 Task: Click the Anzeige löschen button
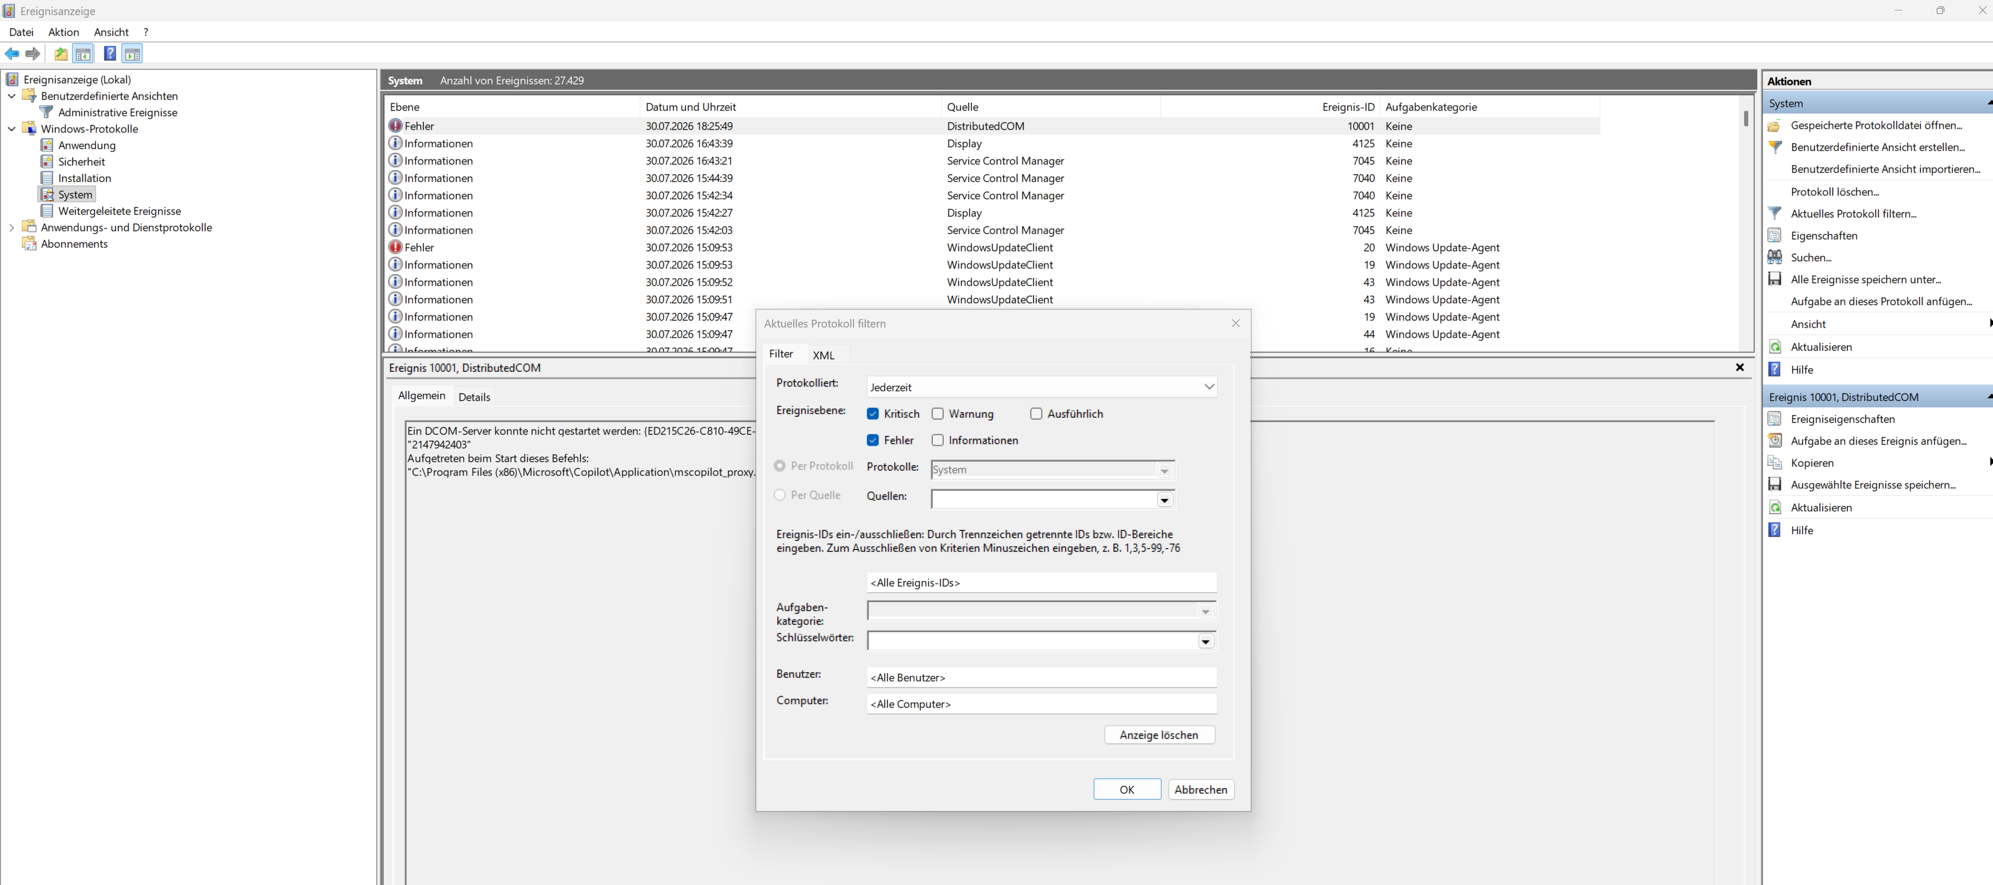(1159, 735)
